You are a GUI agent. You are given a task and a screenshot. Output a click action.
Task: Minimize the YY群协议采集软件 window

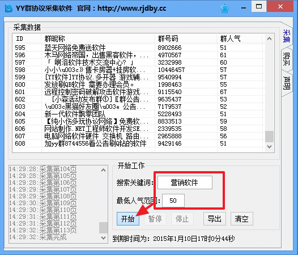[x=243, y=8]
